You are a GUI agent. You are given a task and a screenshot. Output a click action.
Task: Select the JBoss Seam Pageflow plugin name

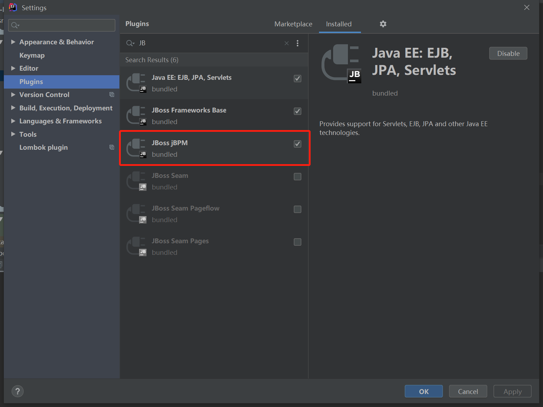(186, 208)
